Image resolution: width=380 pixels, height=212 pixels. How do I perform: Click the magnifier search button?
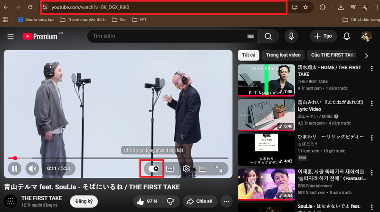268,36
